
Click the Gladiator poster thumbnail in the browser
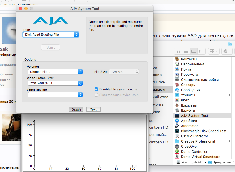(11, 128)
